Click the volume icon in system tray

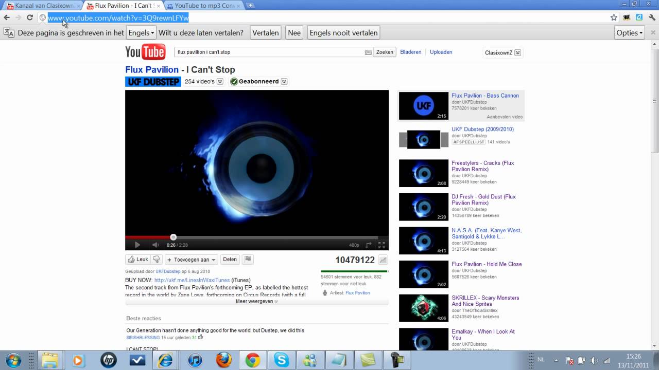coord(594,360)
